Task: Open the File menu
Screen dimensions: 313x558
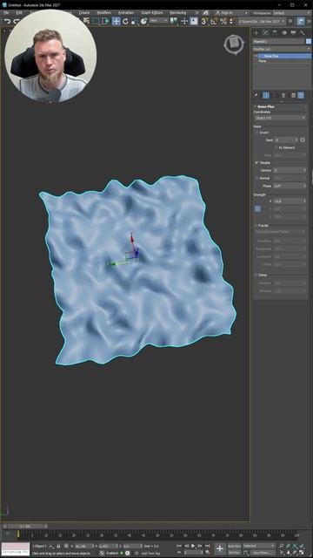Action: click(6, 13)
